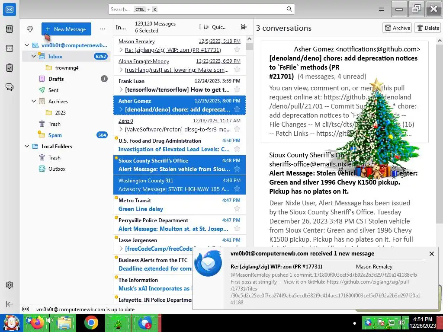Collapse the spaces toolbar
This screenshot has width=443, height=332.
click(x=10, y=304)
